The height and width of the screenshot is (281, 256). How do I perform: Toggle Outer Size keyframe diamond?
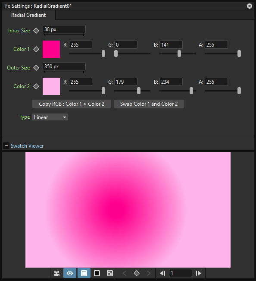(x=36, y=68)
